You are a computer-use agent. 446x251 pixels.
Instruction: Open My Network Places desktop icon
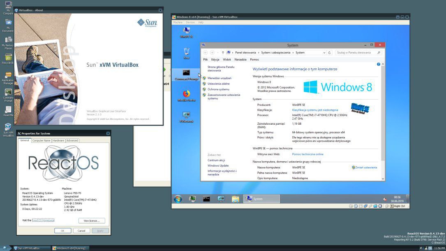[x=8, y=43]
